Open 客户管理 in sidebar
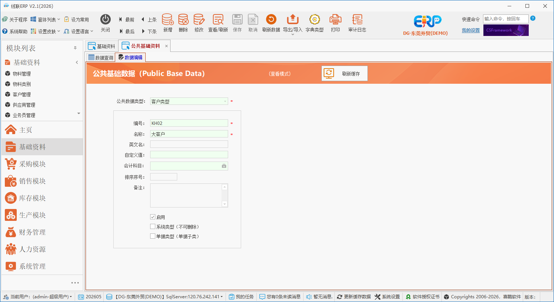The width and height of the screenshot is (554, 302). pos(22,94)
